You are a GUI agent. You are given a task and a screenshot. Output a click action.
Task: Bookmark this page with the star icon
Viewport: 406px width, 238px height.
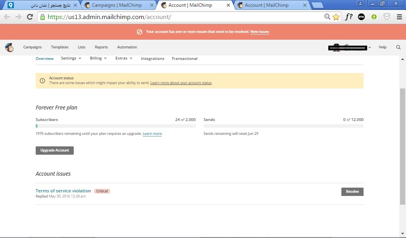coord(336,17)
